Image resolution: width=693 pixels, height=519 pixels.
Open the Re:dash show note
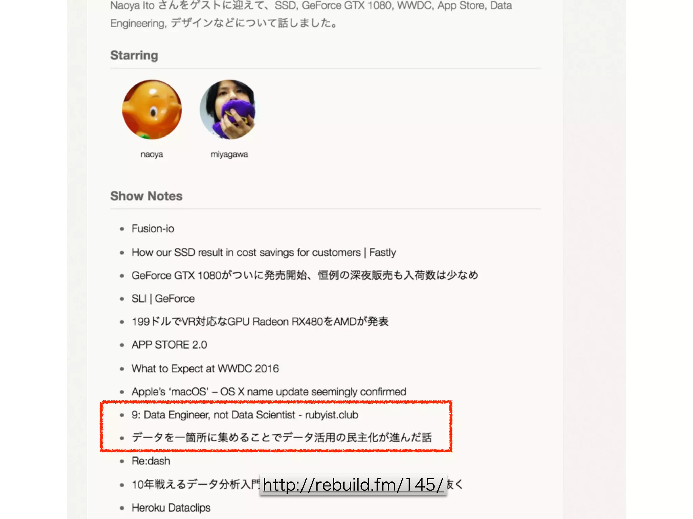click(x=151, y=461)
